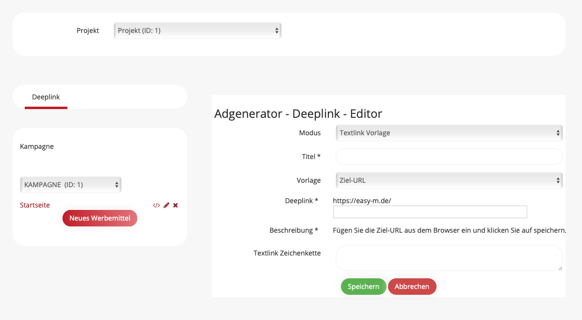The width and height of the screenshot is (582, 320).
Task: Click the Adgenerator Deeplink Editor heading
Action: click(x=298, y=114)
